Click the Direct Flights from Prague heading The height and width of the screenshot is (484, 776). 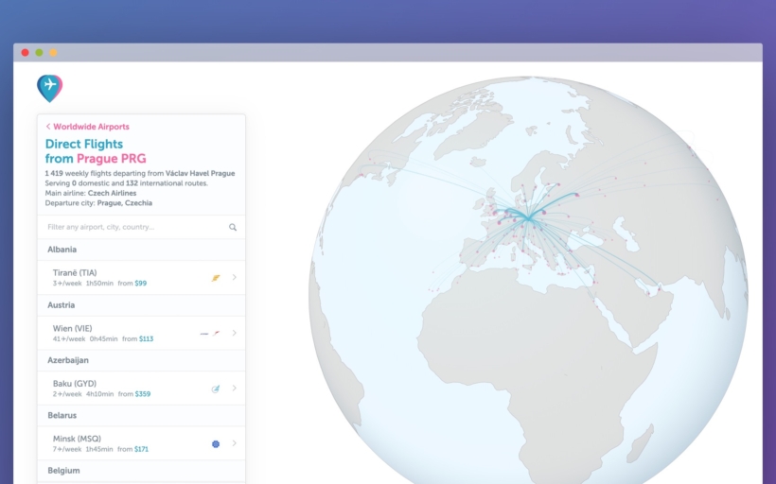(x=96, y=151)
